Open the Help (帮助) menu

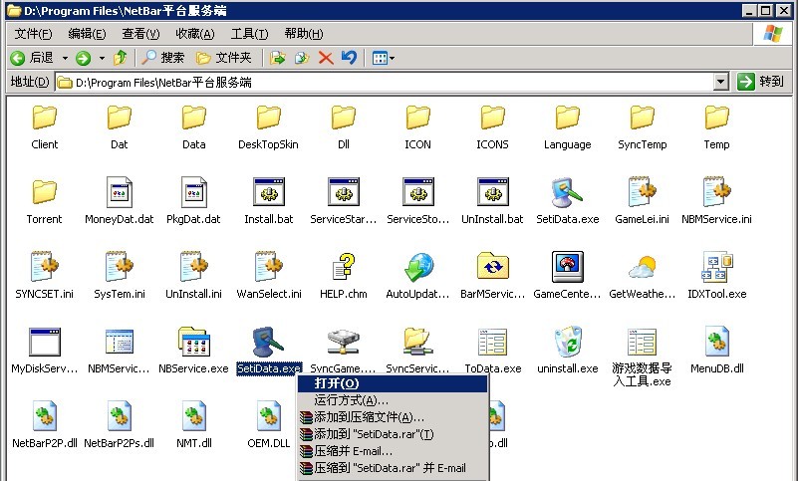point(304,34)
